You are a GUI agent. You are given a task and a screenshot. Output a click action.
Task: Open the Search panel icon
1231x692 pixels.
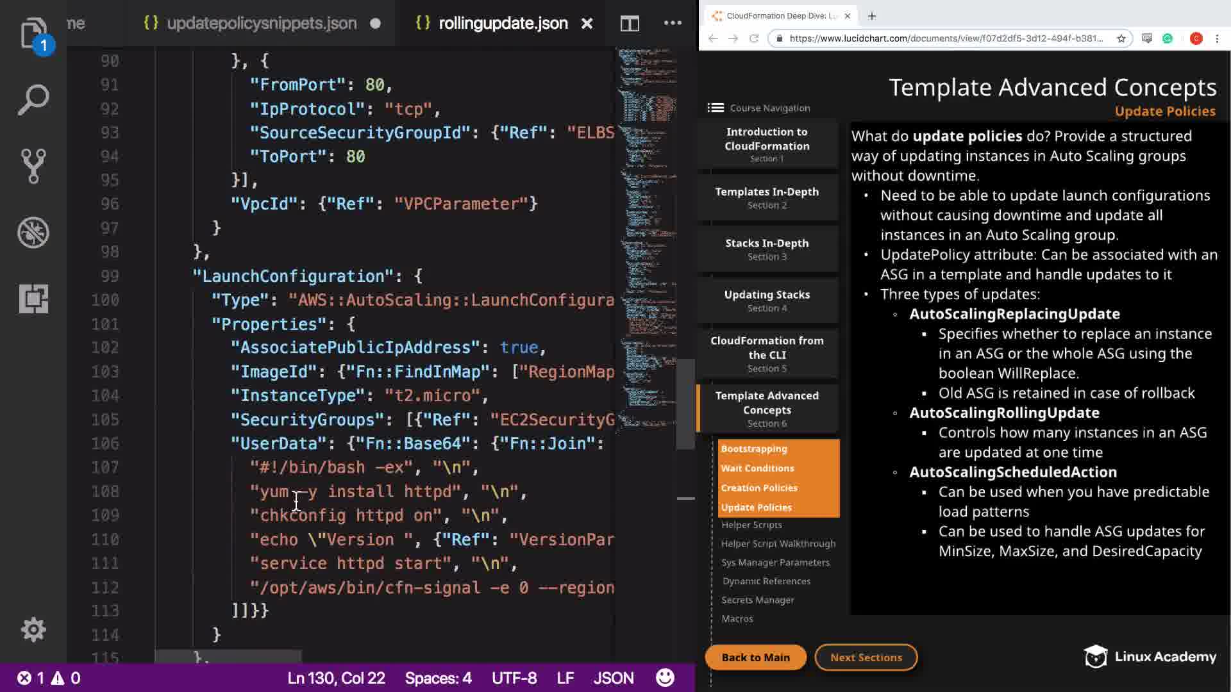[33, 100]
